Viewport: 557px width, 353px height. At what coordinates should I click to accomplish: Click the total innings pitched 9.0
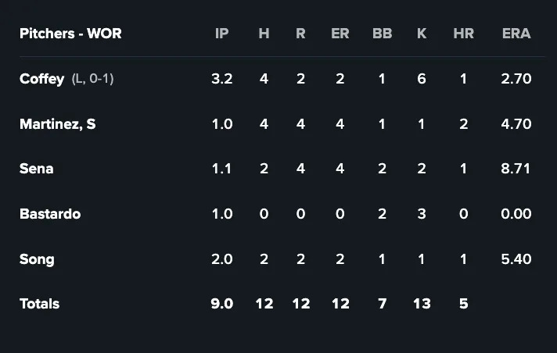(222, 304)
